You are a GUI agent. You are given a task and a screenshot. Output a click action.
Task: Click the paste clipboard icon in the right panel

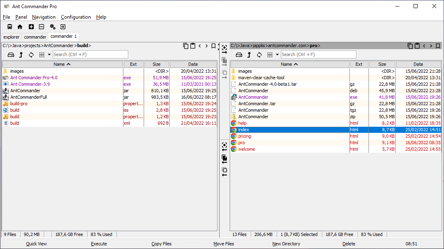417,46
